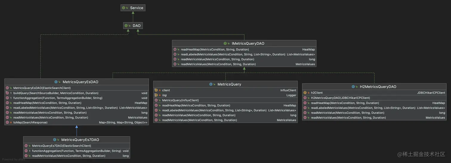Screen dimensions: 451x163
Task: Click constructor icon of MetricsQueryEsDAO(ElasticSearchClient)
Action: click(x=7, y=88)
